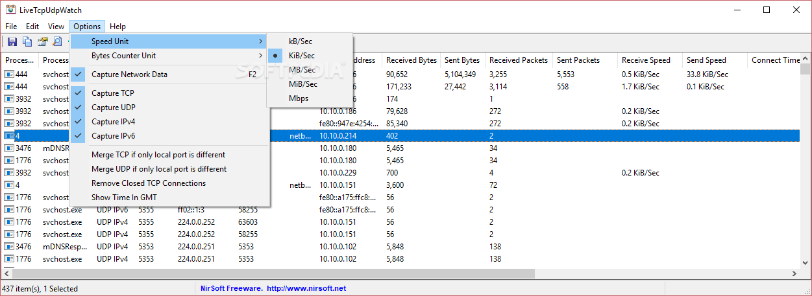Click the 3,600 received bytes cell
812x296 pixels.
pos(395,185)
